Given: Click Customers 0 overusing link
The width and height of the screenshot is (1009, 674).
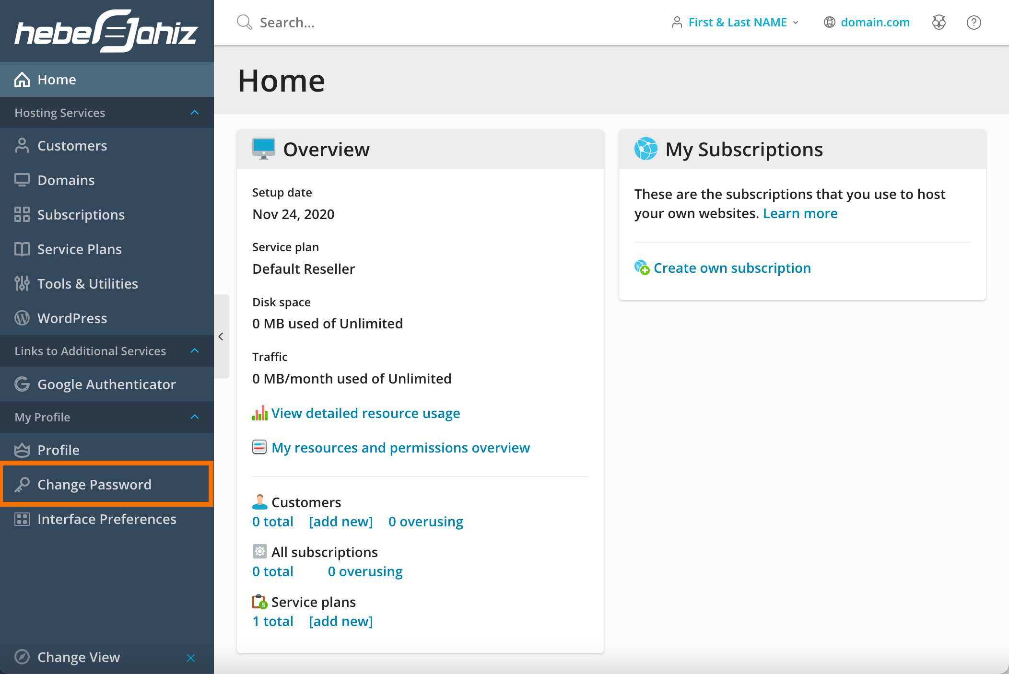Looking at the screenshot, I should click(425, 522).
